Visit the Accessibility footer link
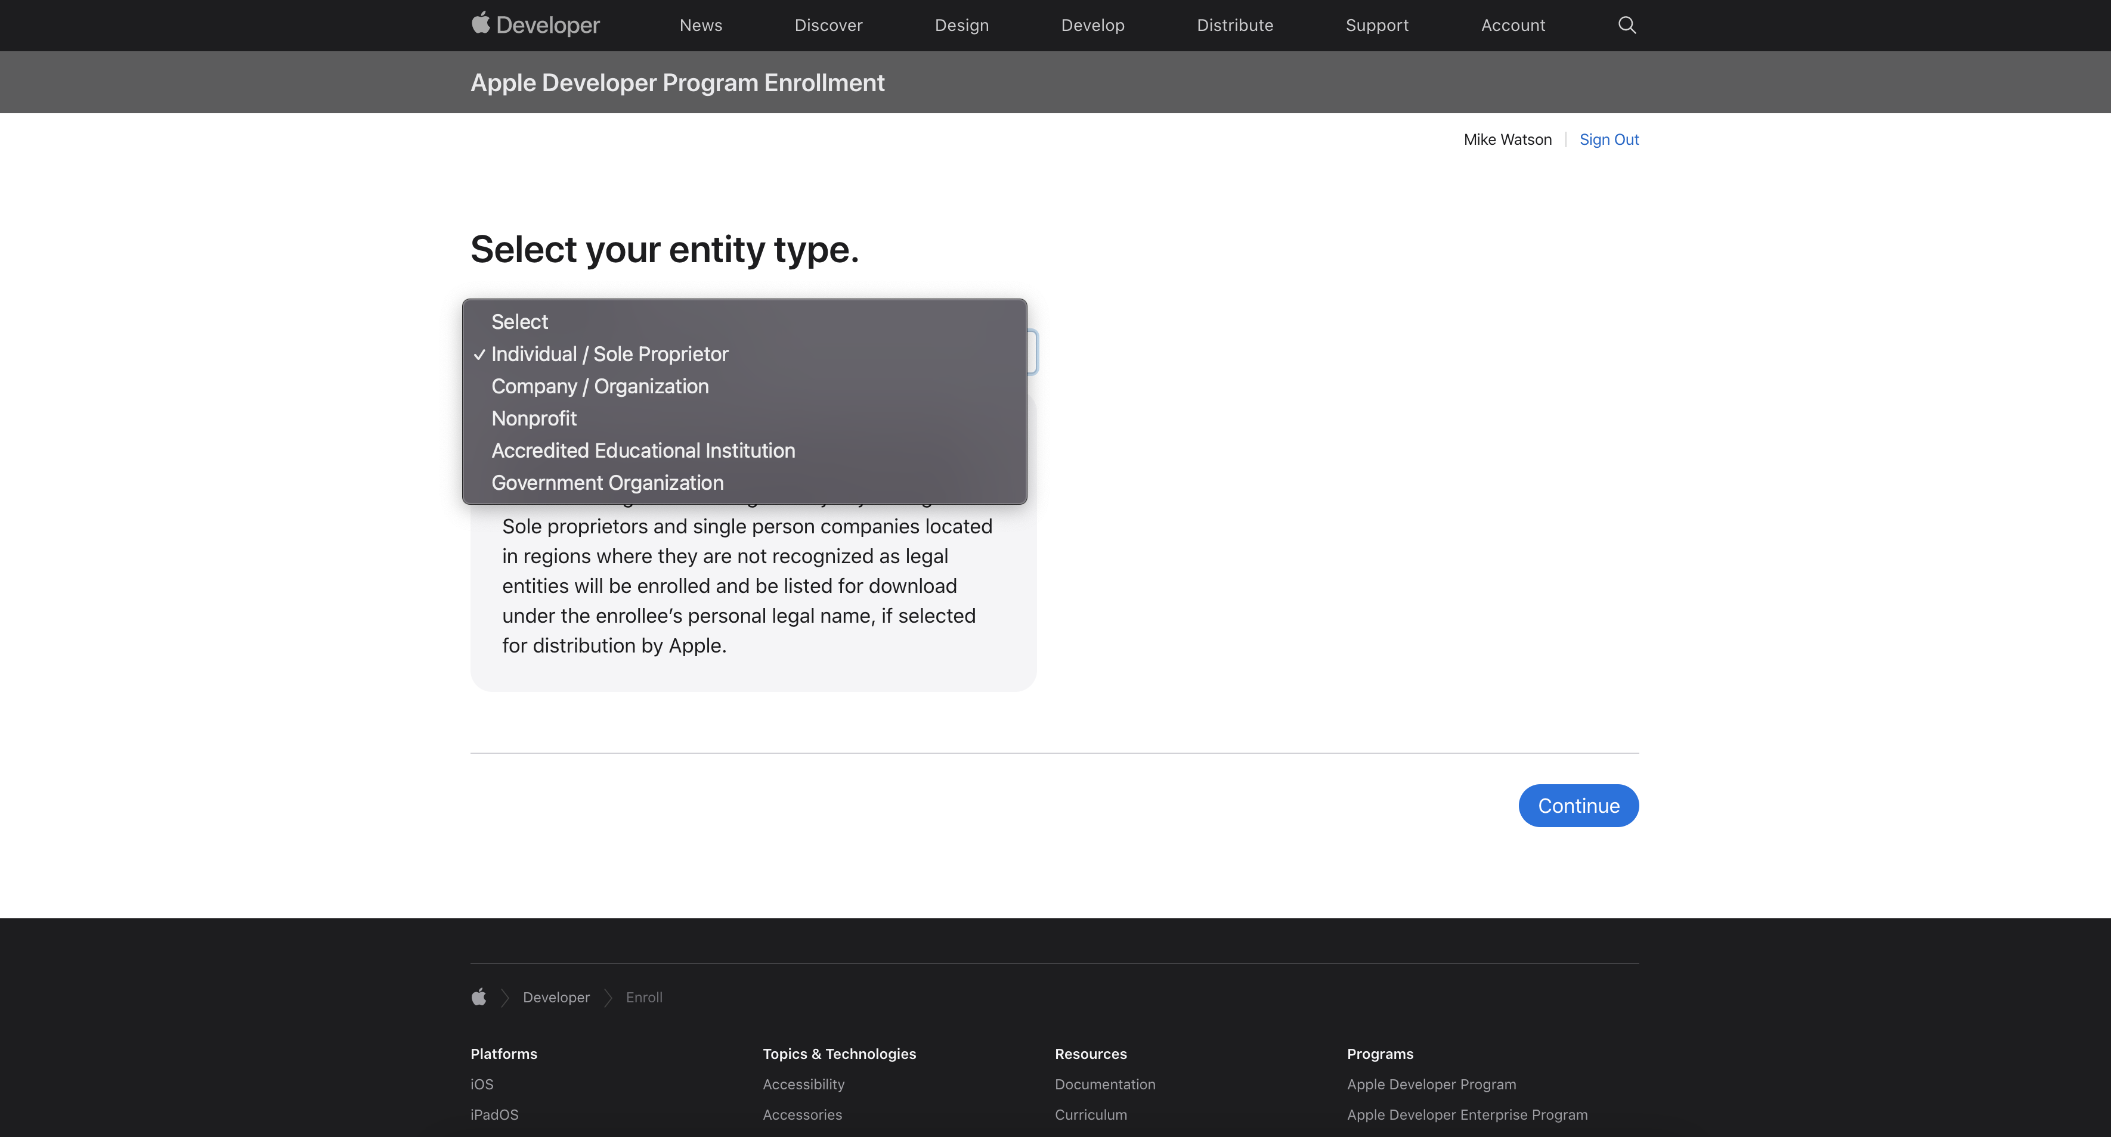 [x=803, y=1084]
